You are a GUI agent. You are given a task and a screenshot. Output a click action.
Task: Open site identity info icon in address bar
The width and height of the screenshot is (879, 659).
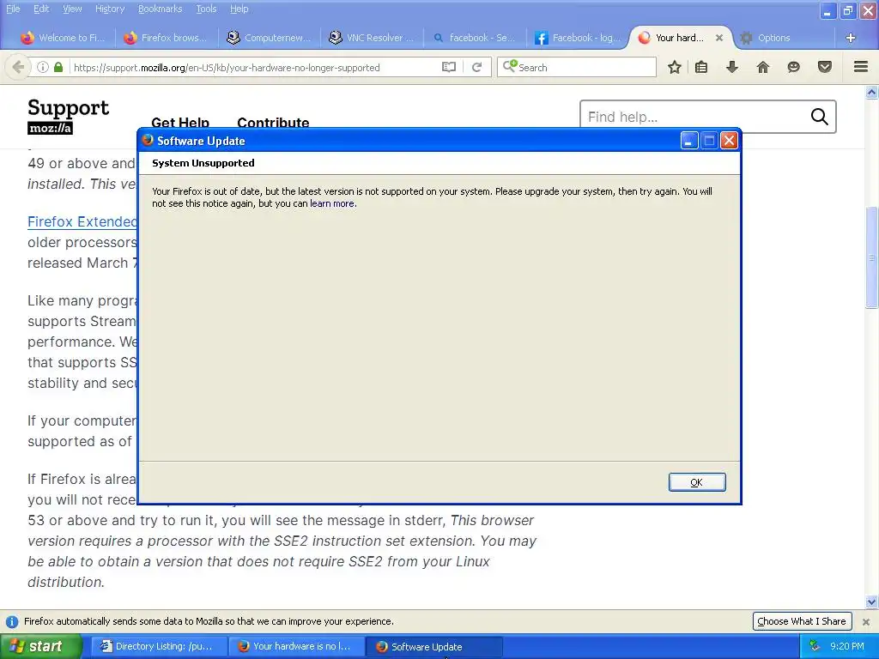click(43, 67)
